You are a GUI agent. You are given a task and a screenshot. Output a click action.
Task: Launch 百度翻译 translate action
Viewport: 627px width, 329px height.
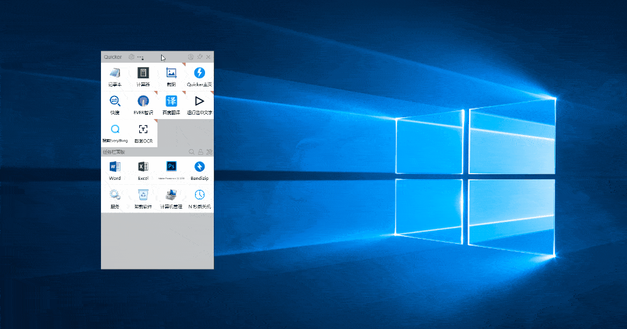pos(171,105)
